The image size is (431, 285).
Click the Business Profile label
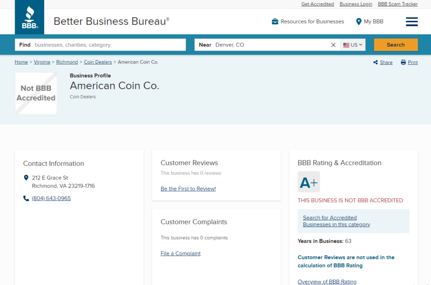(x=90, y=76)
